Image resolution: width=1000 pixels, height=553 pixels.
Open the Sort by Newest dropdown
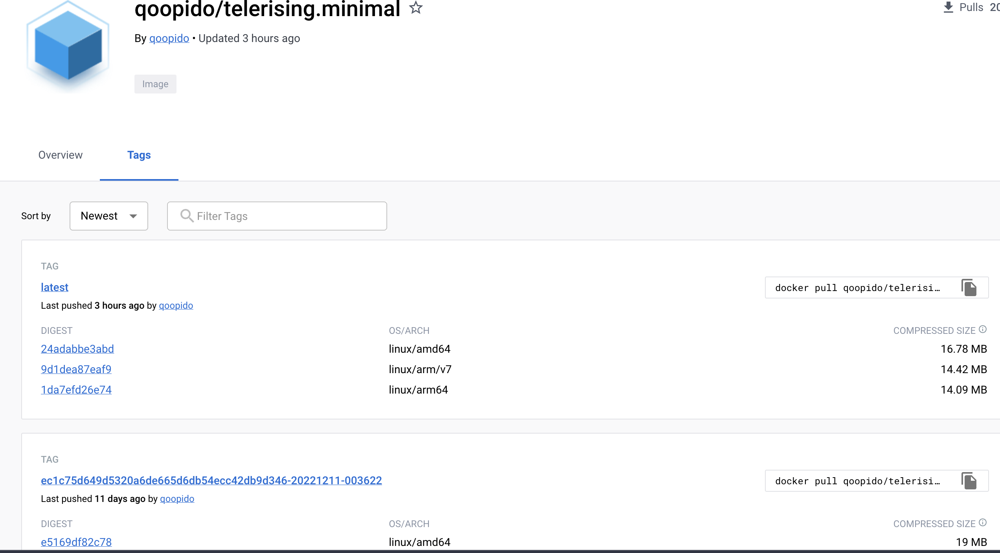(109, 216)
